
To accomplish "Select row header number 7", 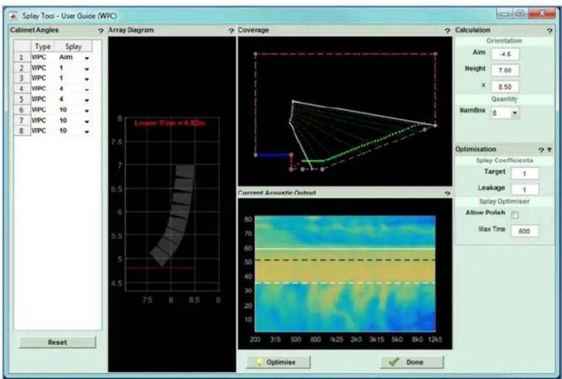I will click(x=22, y=120).
